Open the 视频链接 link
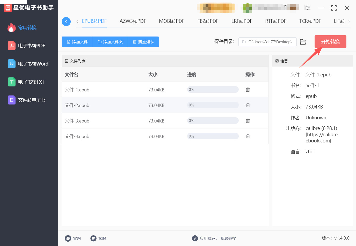This screenshot has height=246, width=356. 228,238
